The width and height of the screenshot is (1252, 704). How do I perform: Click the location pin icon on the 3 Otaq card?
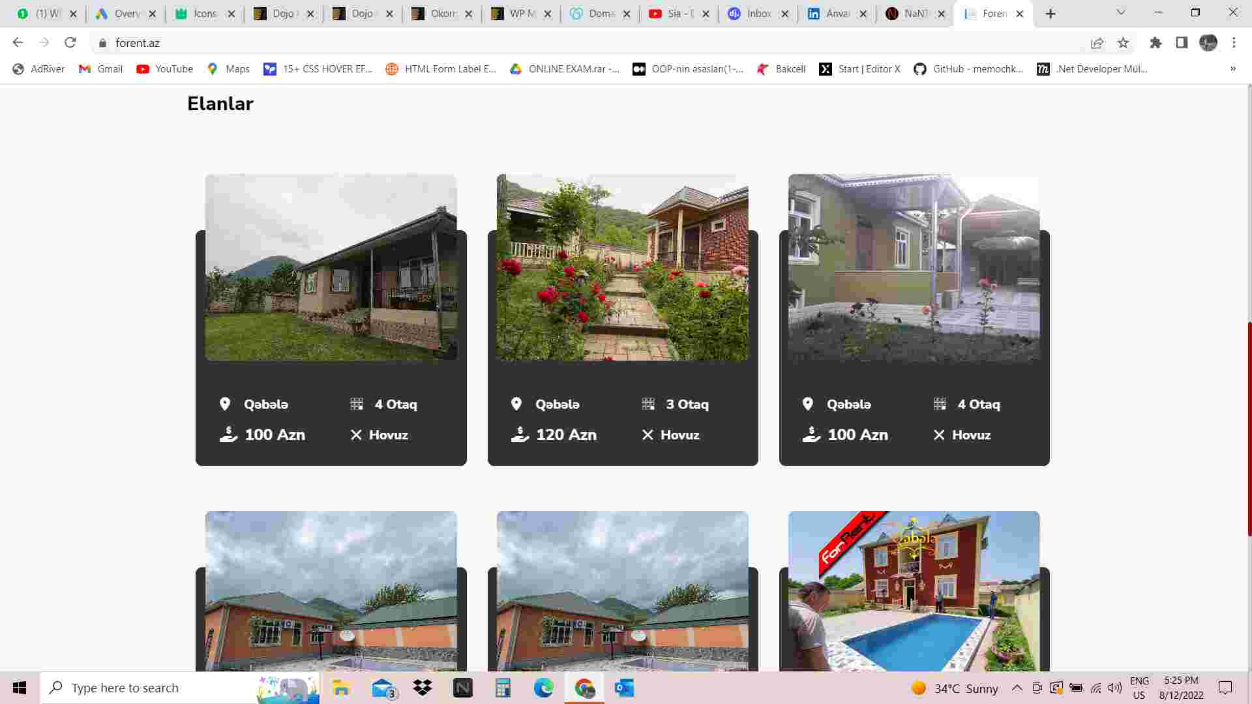point(516,404)
